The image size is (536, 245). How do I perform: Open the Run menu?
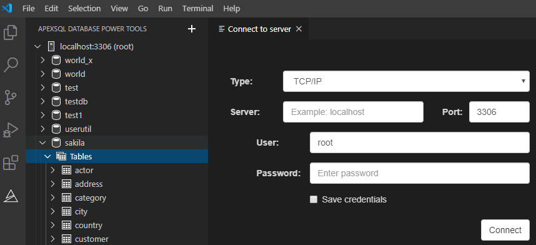coord(165,9)
